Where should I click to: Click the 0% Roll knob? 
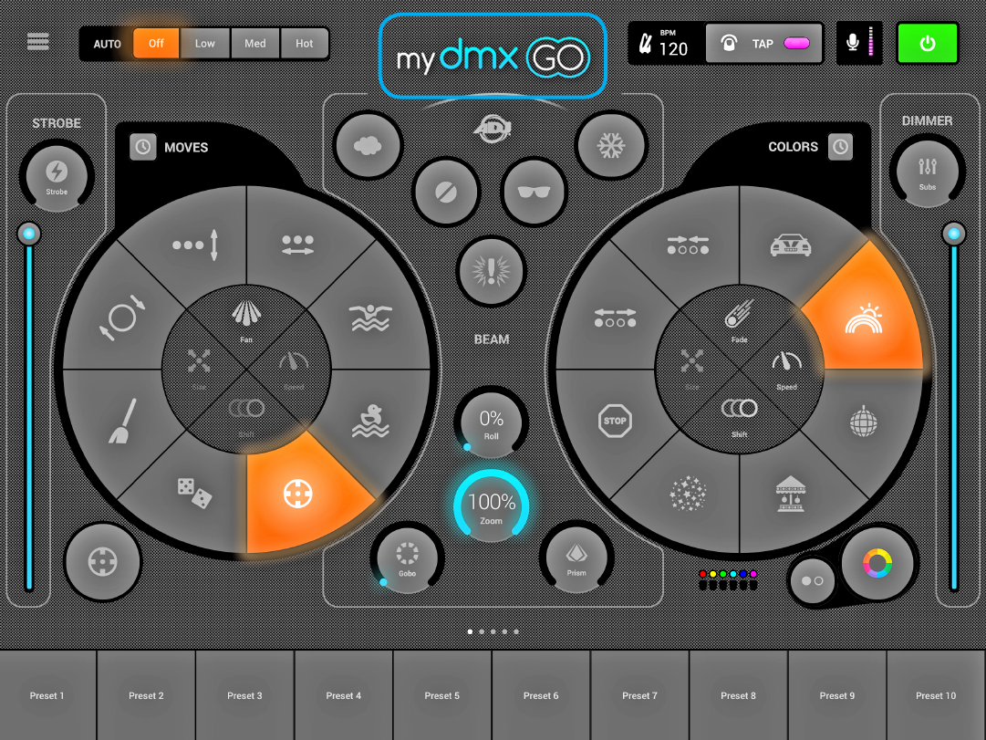(491, 422)
